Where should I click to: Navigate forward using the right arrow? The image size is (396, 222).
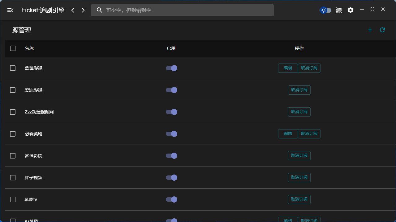(83, 10)
